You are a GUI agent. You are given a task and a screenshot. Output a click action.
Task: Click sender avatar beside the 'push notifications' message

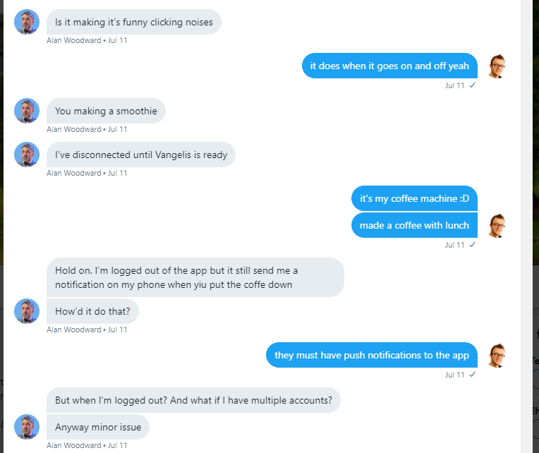tap(497, 356)
